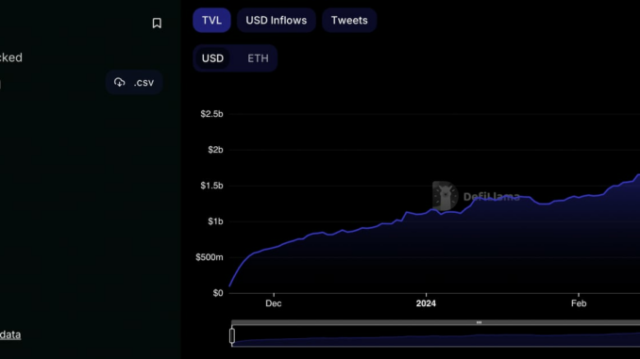Show the Tweets chart overlay
Viewport: 640px width, 359px height.
[349, 20]
